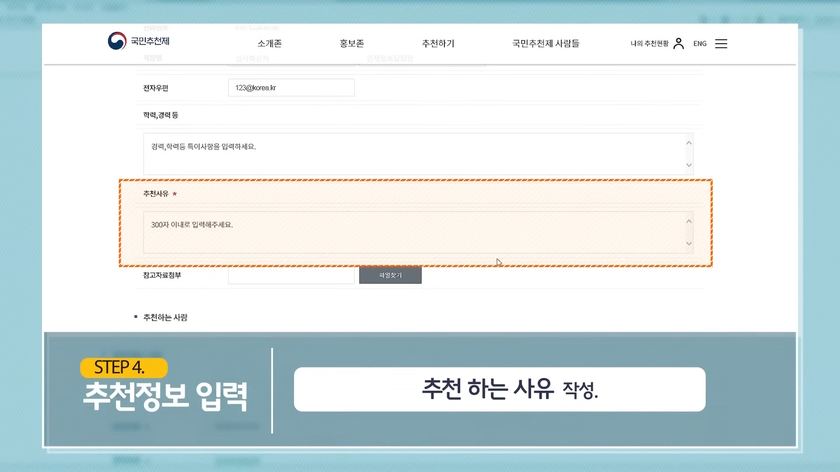The image size is (840, 472).
Task: Open the hamburger menu icon
Action: point(721,44)
